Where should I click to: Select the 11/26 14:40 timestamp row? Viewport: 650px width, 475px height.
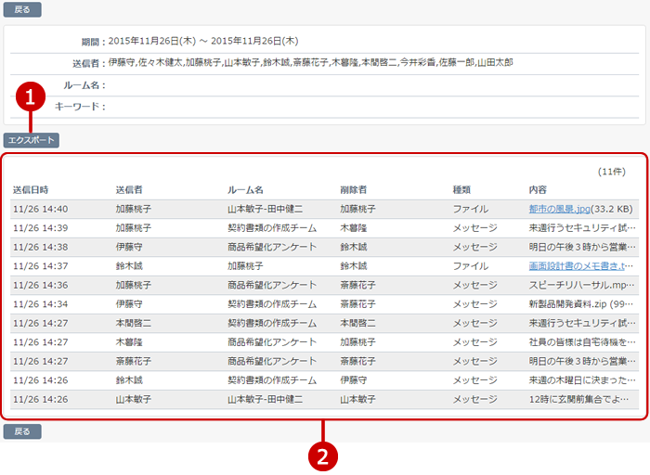[40, 210]
